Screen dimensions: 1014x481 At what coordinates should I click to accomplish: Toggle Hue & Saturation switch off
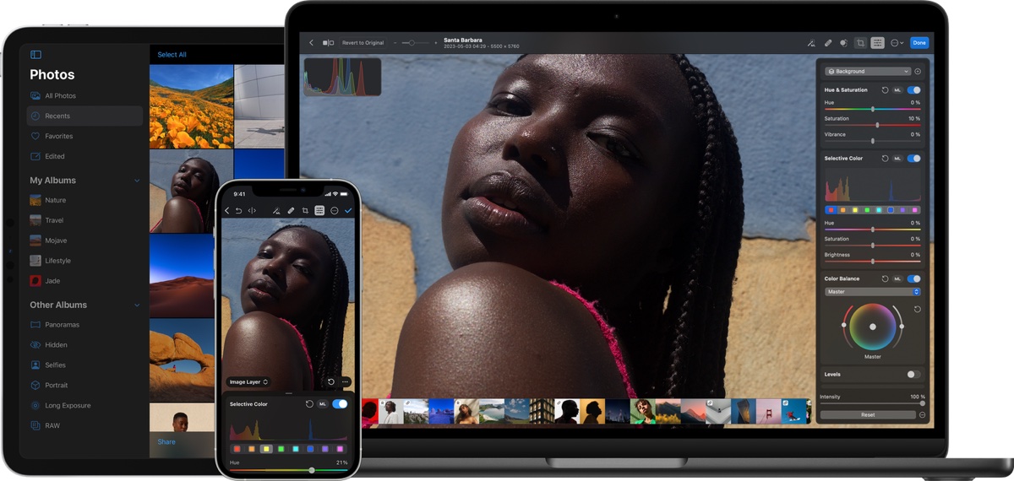point(913,89)
